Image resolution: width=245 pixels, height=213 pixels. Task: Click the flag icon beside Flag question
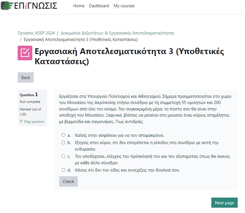21,121
